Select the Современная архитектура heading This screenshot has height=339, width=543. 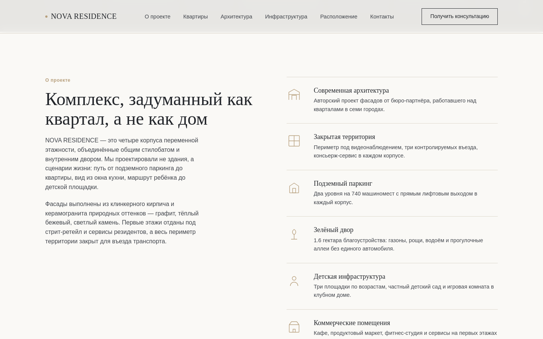pyautogui.click(x=351, y=90)
